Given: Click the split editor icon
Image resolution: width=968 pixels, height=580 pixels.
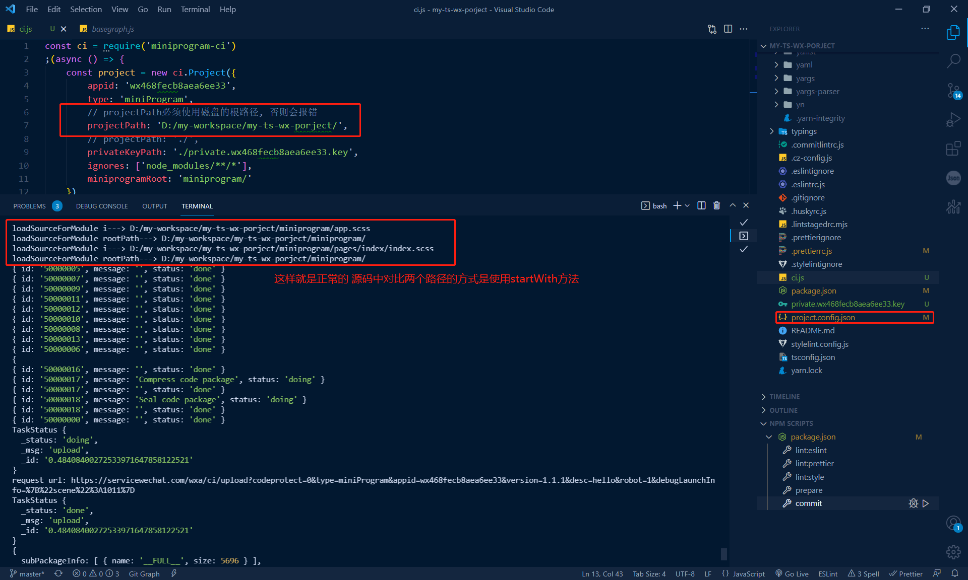Looking at the screenshot, I should click(x=728, y=29).
